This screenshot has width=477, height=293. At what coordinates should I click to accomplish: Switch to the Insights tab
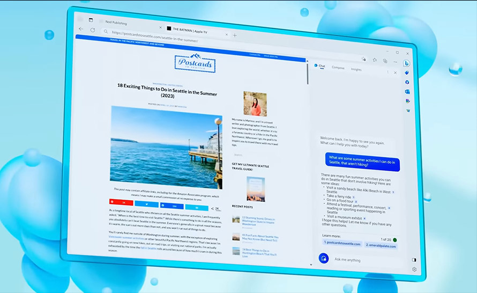click(x=356, y=69)
